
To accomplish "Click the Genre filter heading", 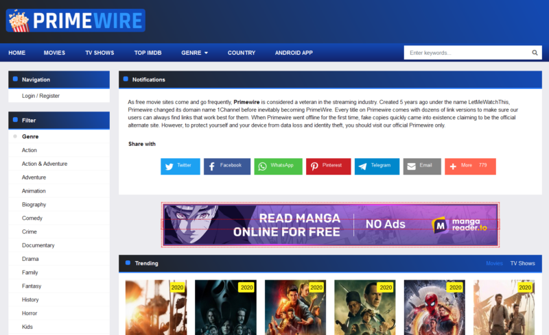I will click(30, 137).
